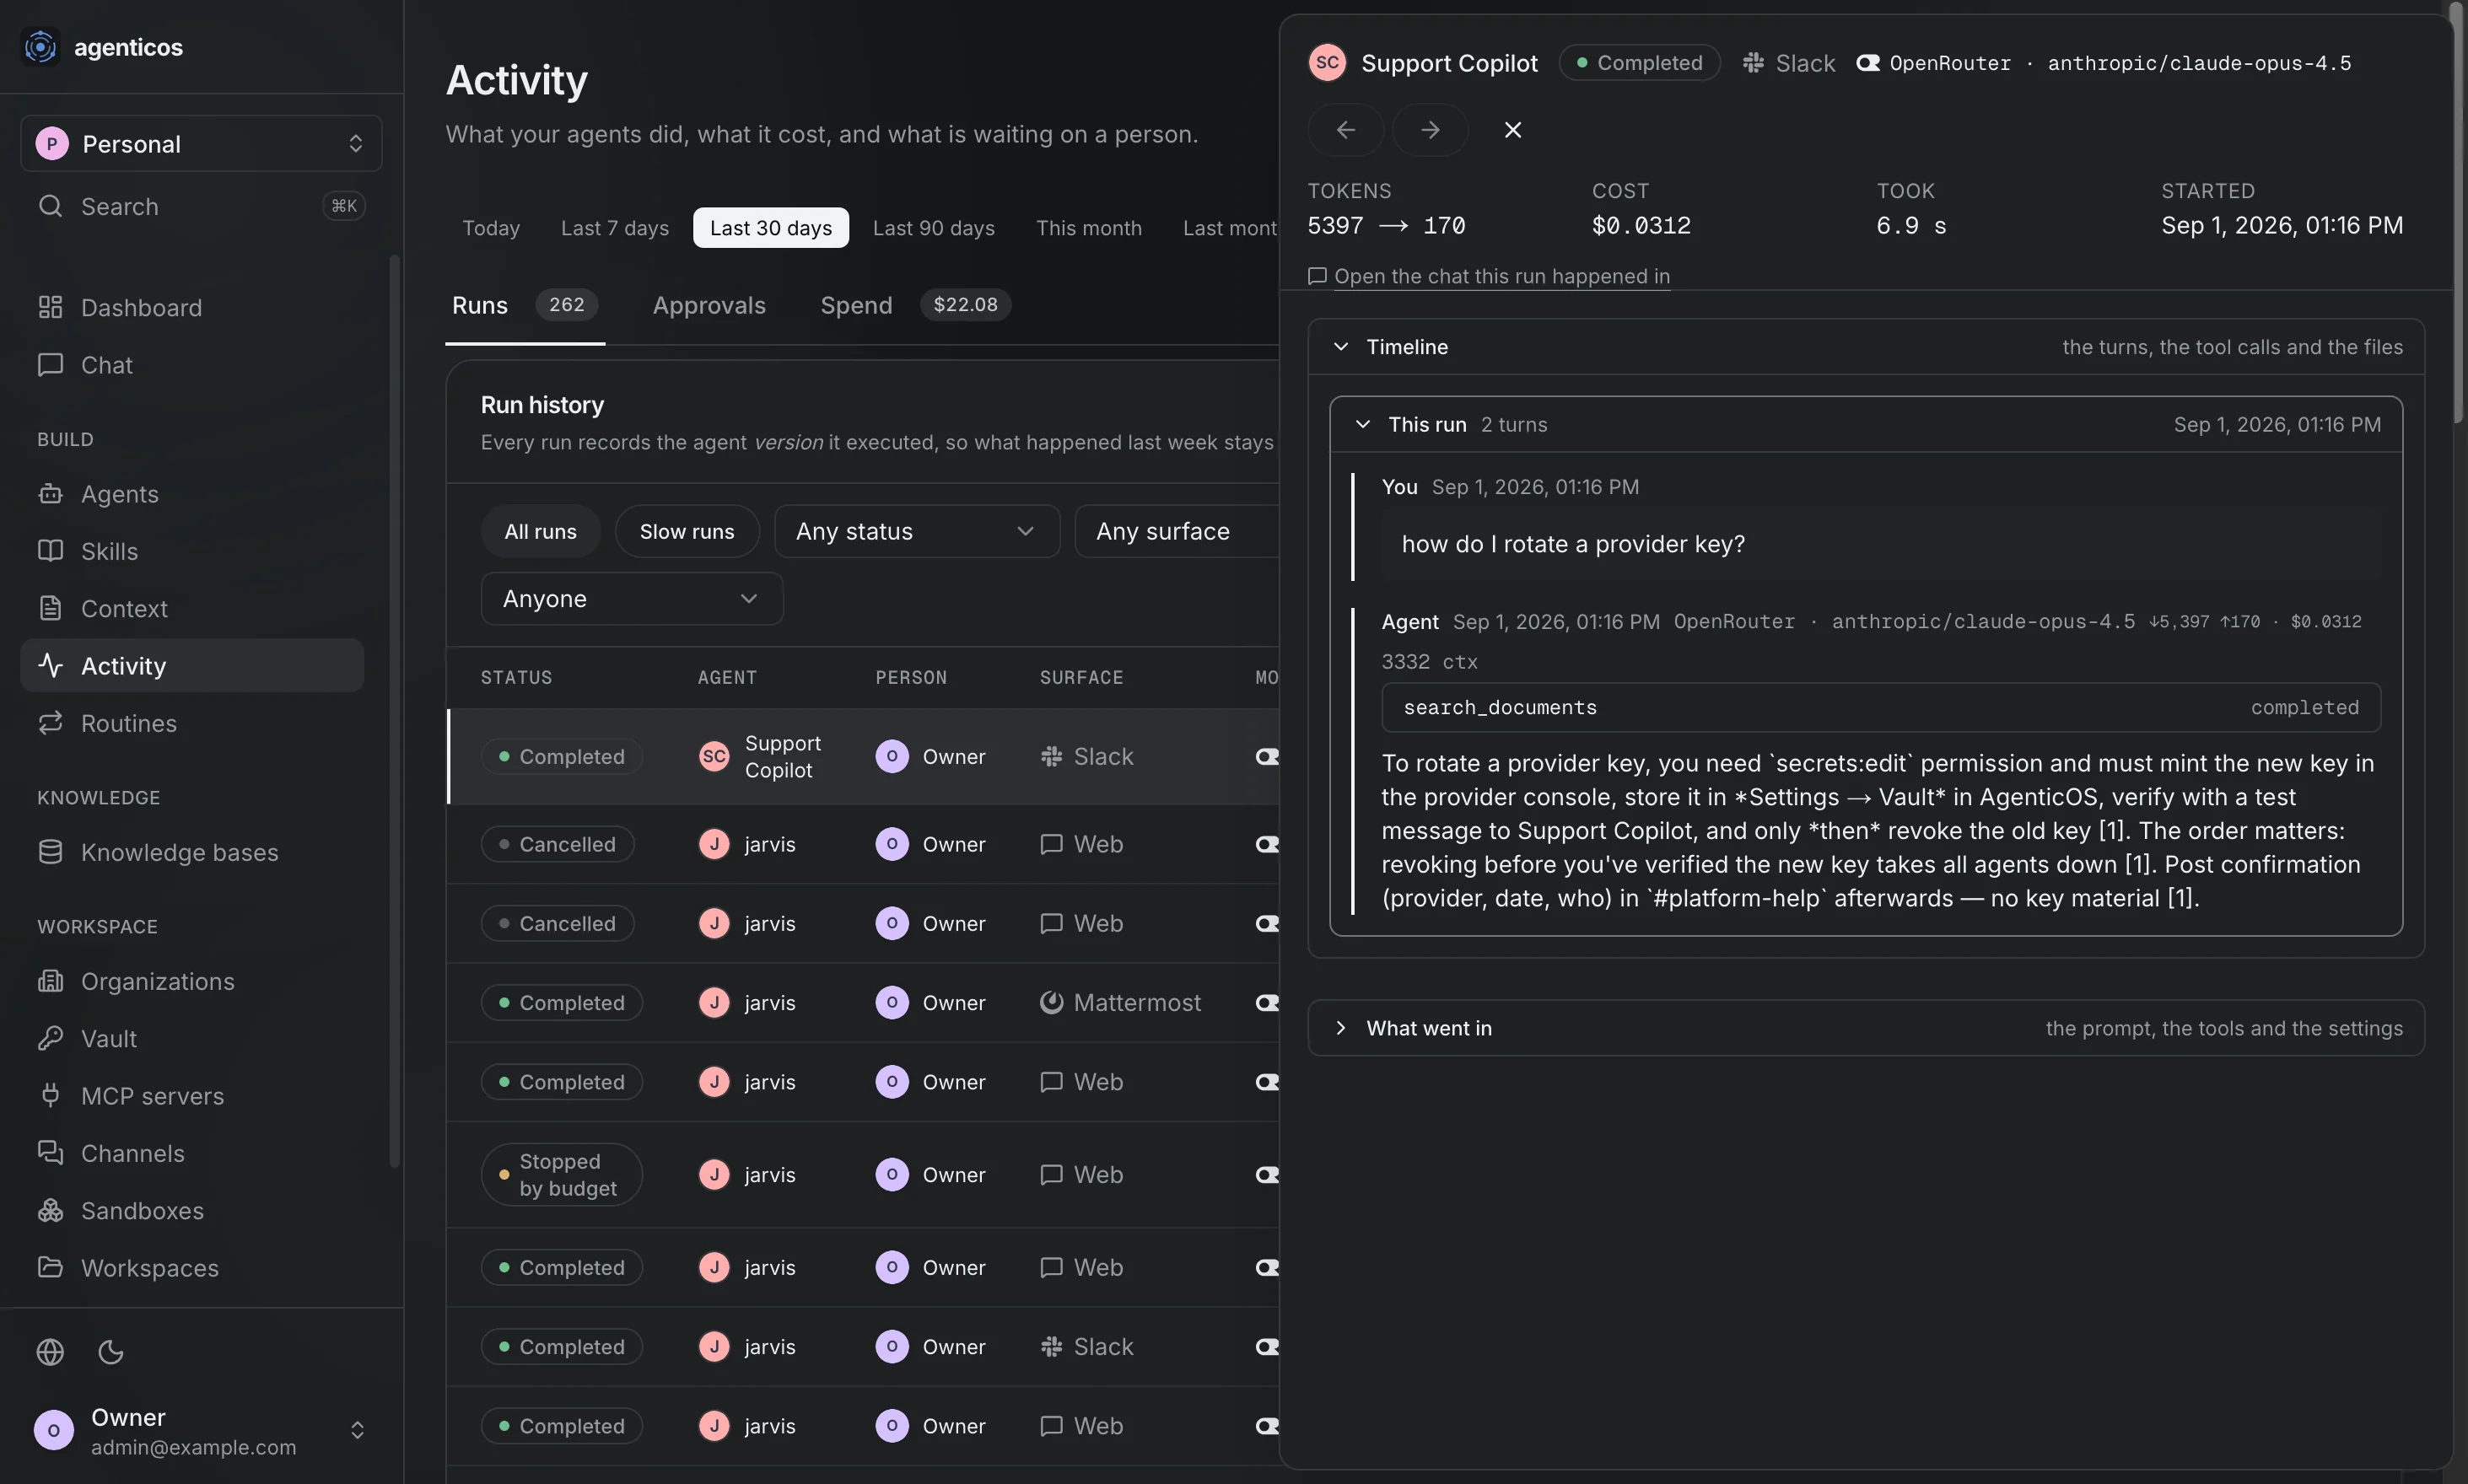Click the $22.08 spend badge
Screen dimensions: 2468x1484
(x=966, y=305)
